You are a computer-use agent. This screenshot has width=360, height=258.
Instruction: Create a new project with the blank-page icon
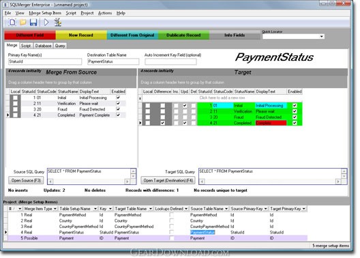pyautogui.click(x=12, y=23)
